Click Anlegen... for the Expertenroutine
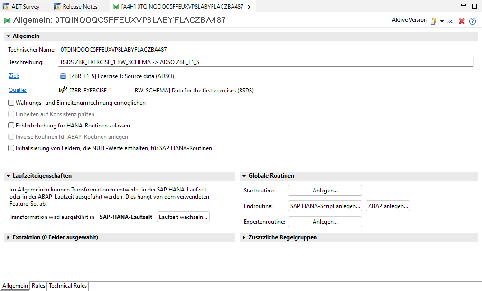Screen dimensions: 482x291 coord(325,222)
